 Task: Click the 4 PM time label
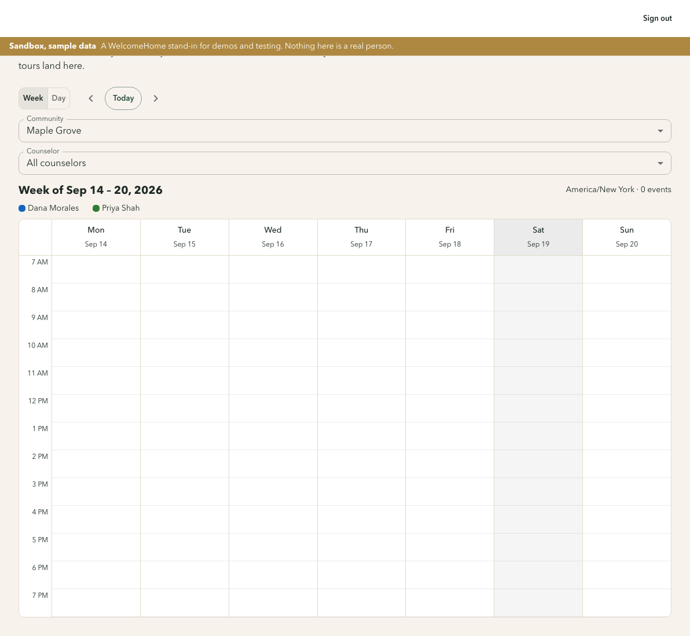pos(40,512)
